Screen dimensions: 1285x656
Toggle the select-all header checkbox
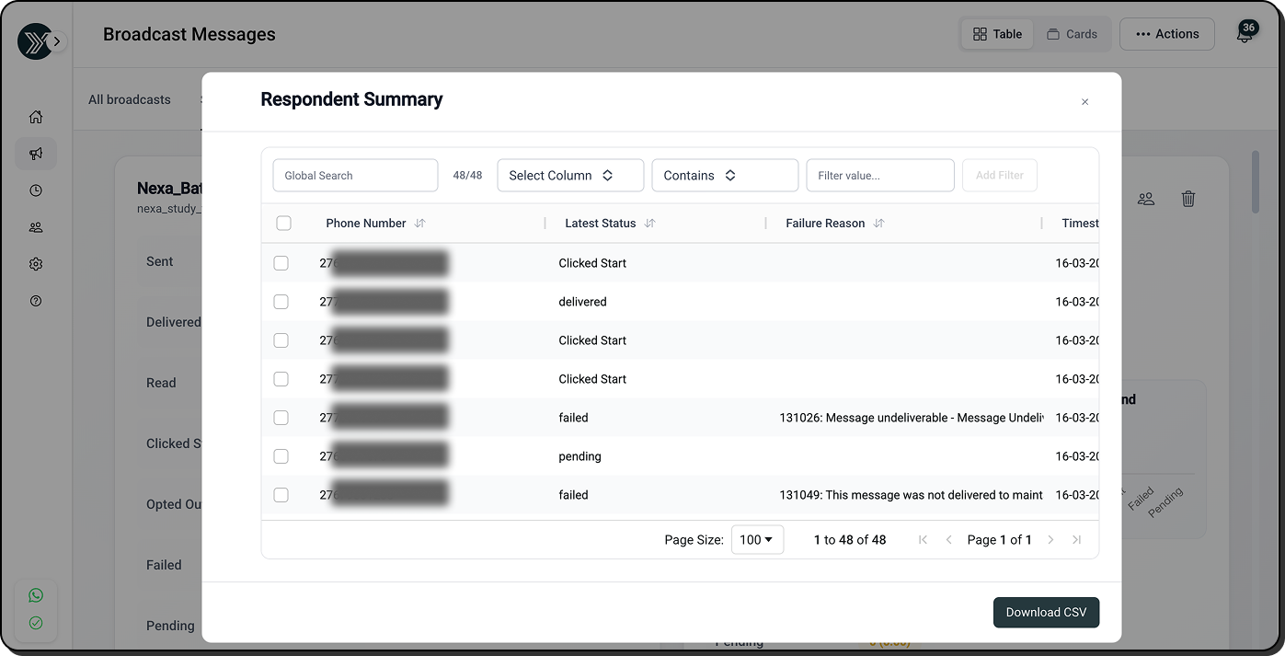(283, 223)
